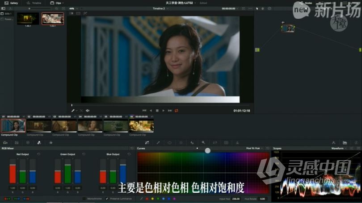Image resolution: width=362 pixels, height=203 pixels.
Task: Reset the Blue Output channel
Action: pyautogui.click(x=129, y=154)
